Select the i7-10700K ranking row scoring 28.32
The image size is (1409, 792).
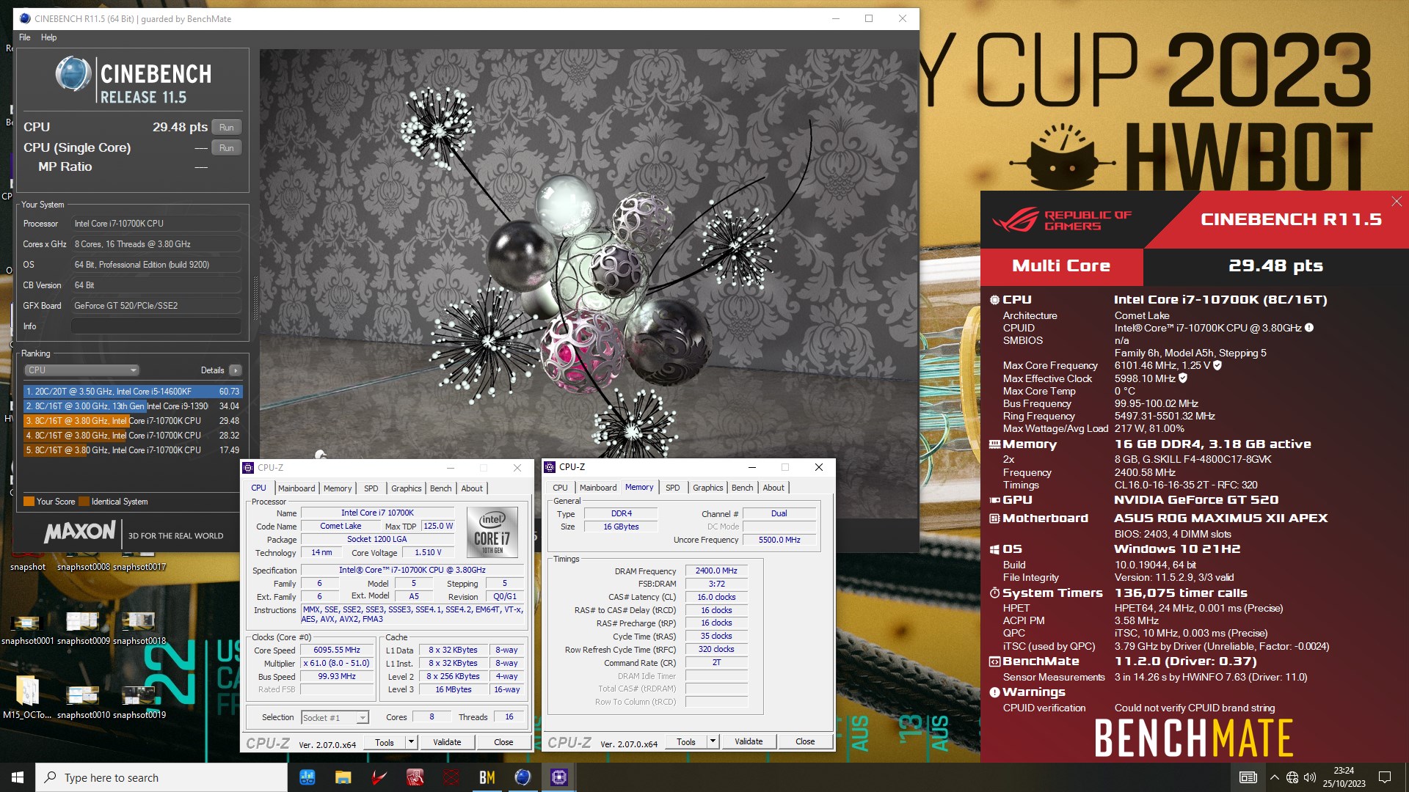(132, 436)
